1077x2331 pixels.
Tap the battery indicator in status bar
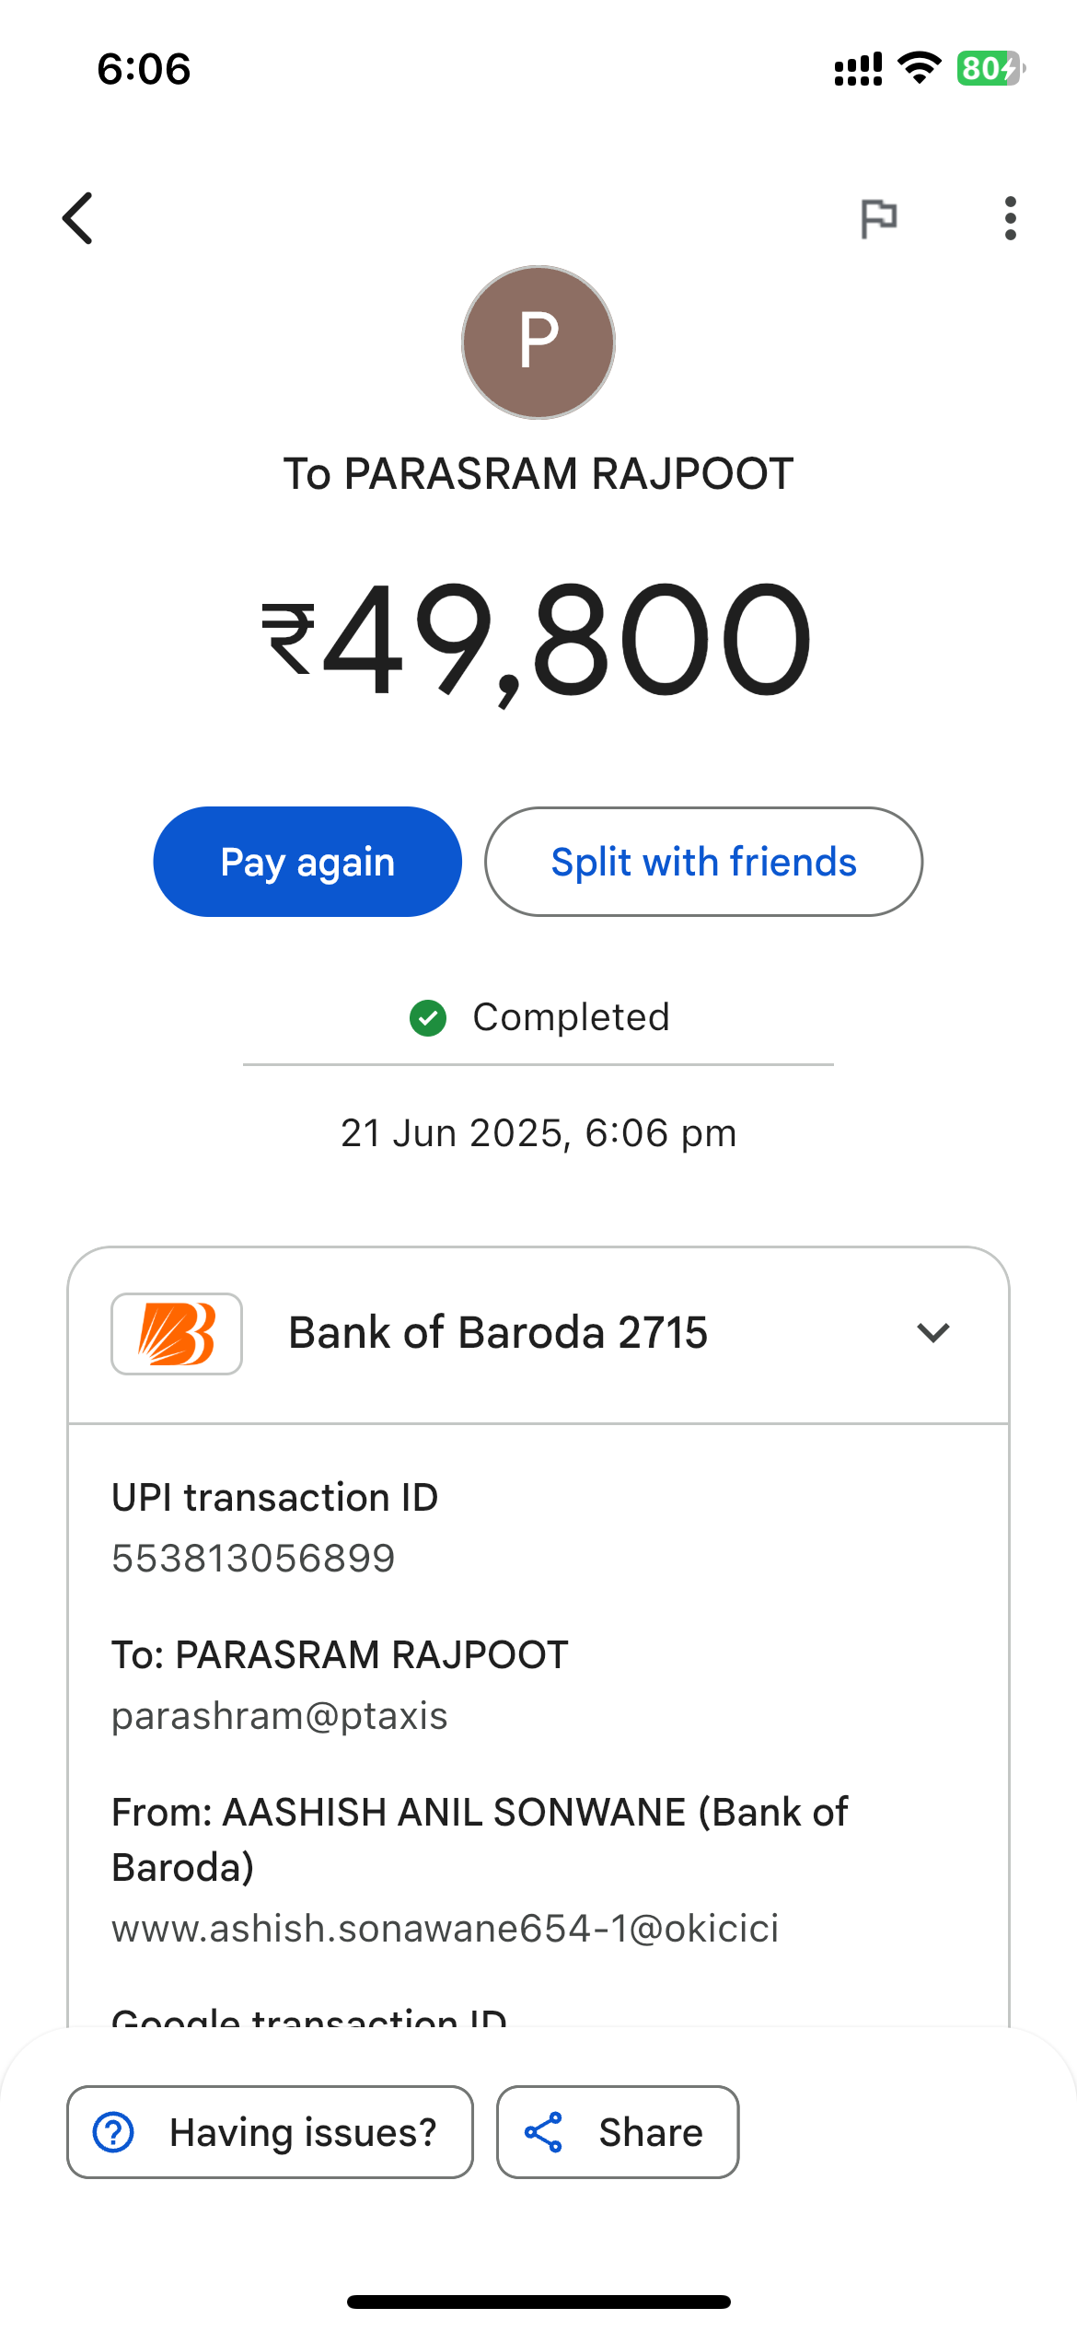(990, 69)
